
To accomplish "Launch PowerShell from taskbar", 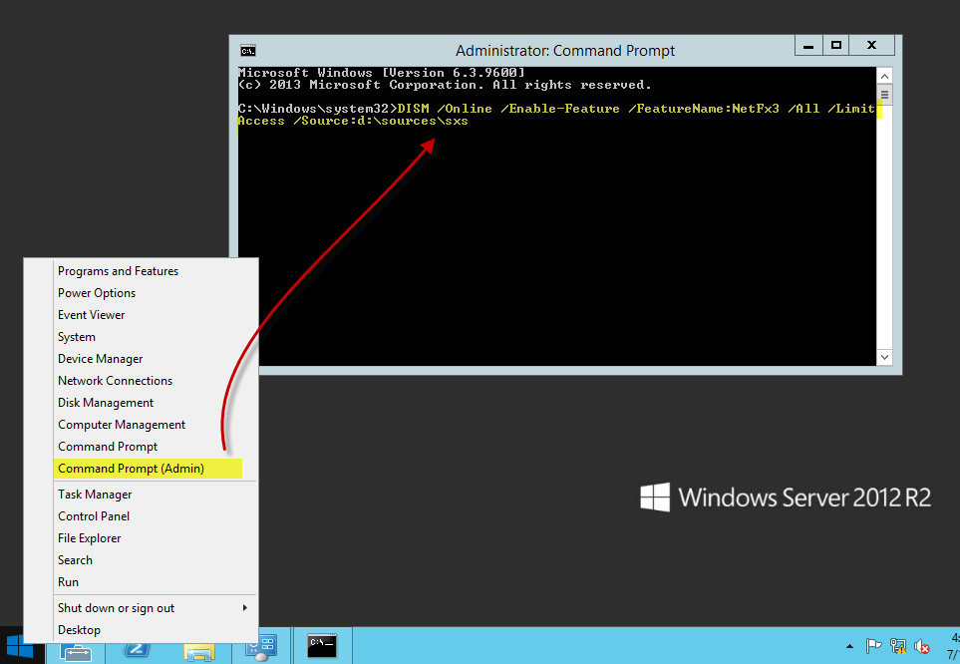I will click(137, 650).
